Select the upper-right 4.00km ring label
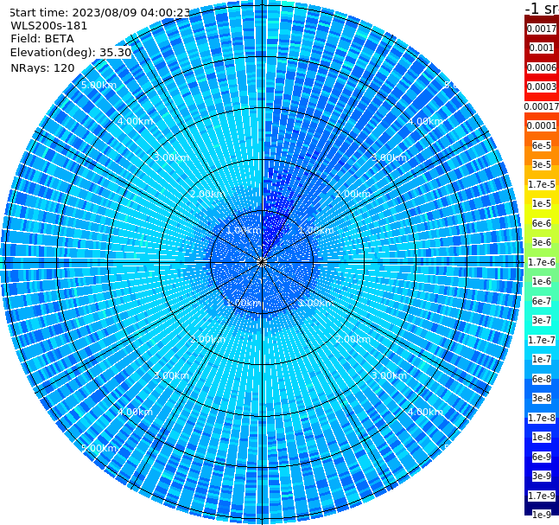 pyautogui.click(x=425, y=121)
